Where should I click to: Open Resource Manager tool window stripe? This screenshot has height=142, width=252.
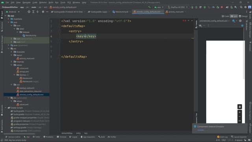click(2, 44)
